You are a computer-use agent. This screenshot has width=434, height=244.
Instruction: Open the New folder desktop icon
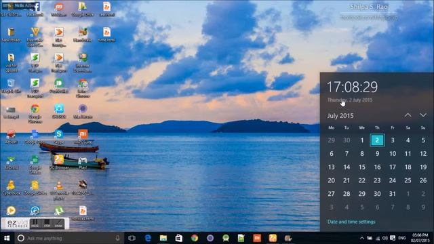click(x=11, y=35)
